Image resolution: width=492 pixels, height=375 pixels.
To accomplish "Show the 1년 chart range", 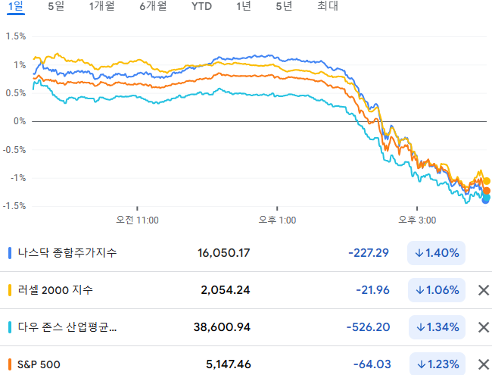I will pos(244,6).
